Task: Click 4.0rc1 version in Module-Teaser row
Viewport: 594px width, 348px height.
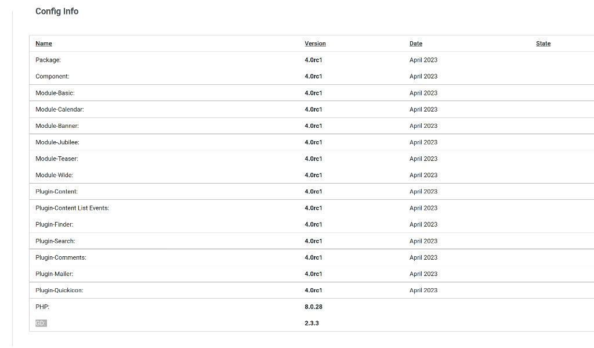Action: (x=313, y=159)
